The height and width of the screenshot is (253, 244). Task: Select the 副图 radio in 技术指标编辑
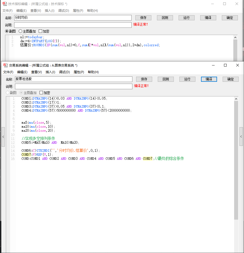click(x=7, y=31)
